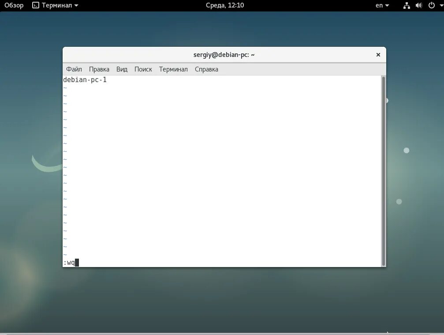Image resolution: width=444 pixels, height=335 pixels.
Task: Open the Справка menu
Action: pos(206,69)
